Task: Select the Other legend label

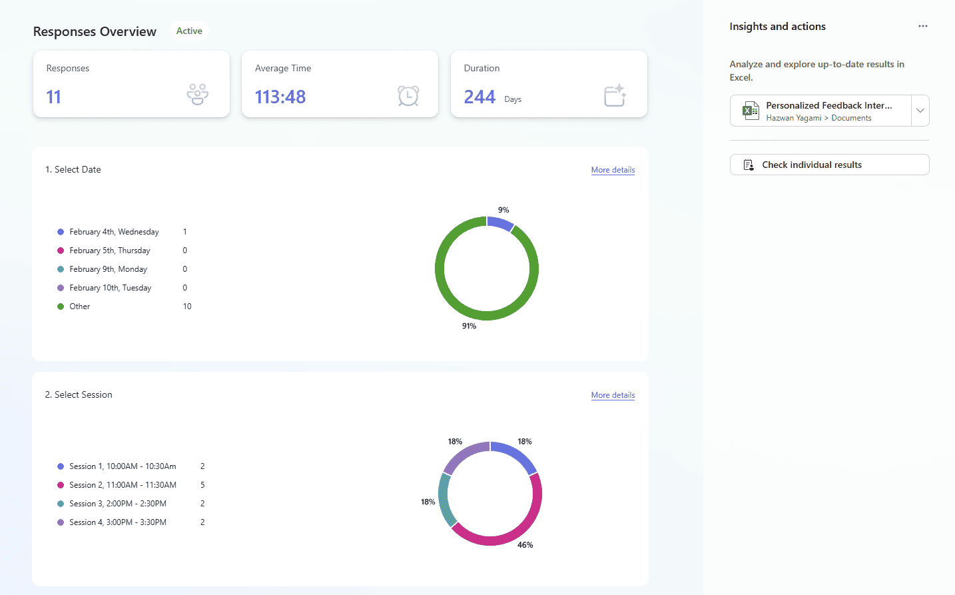Action: (x=80, y=306)
